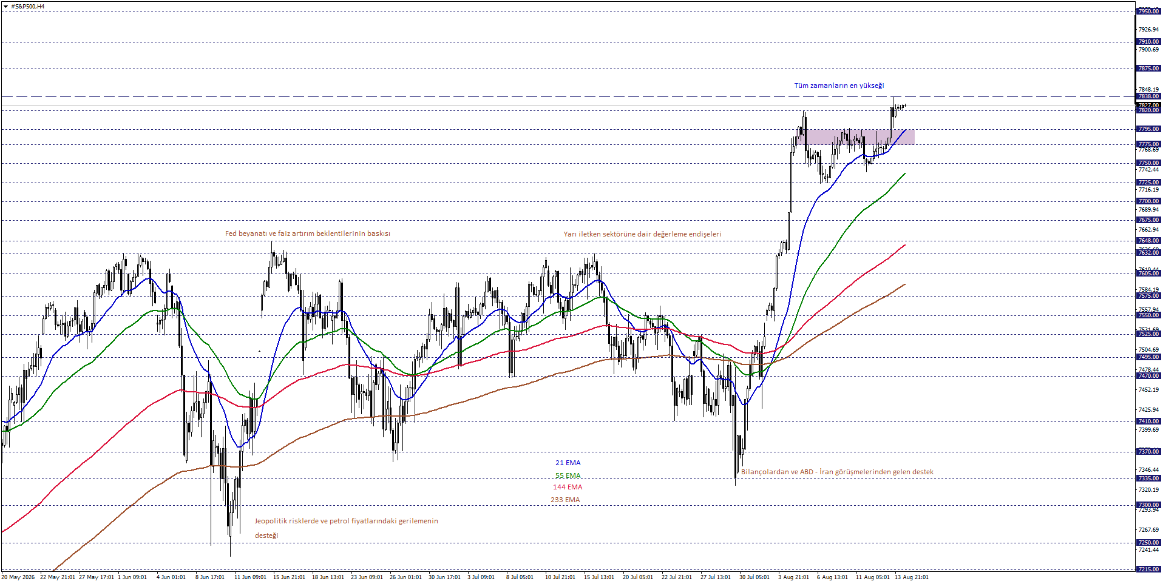
Task: Click the 7550.00 price level label
Action: pos(1148,315)
